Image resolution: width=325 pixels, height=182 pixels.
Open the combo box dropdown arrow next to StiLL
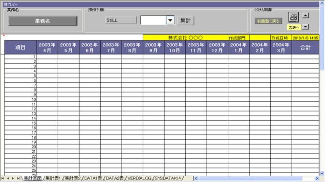tap(170, 20)
